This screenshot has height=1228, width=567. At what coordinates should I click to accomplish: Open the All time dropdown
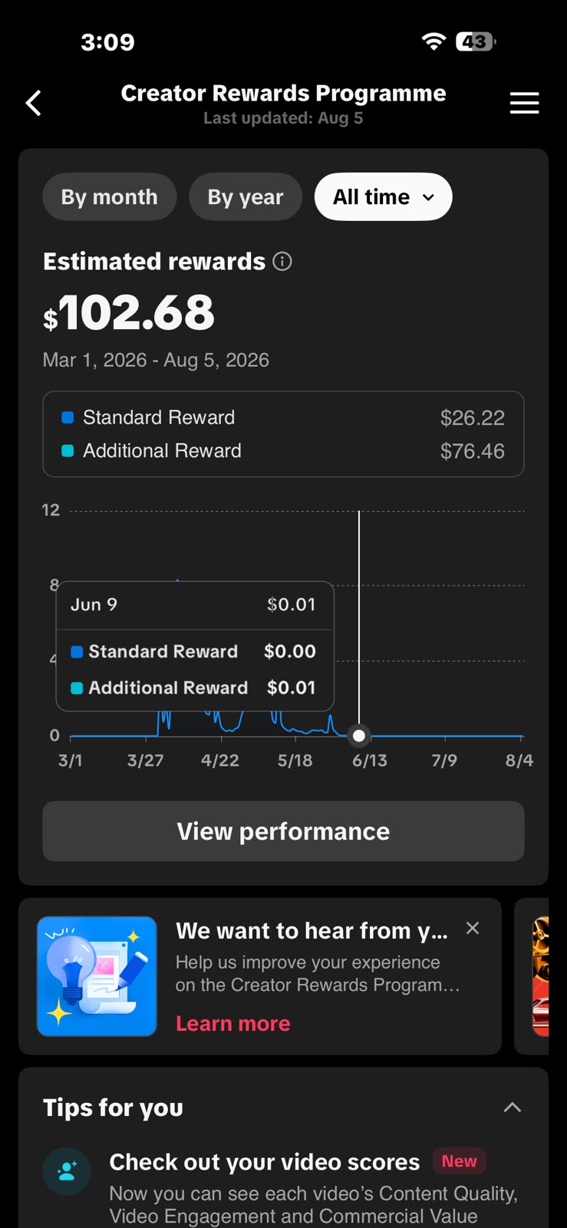point(384,196)
